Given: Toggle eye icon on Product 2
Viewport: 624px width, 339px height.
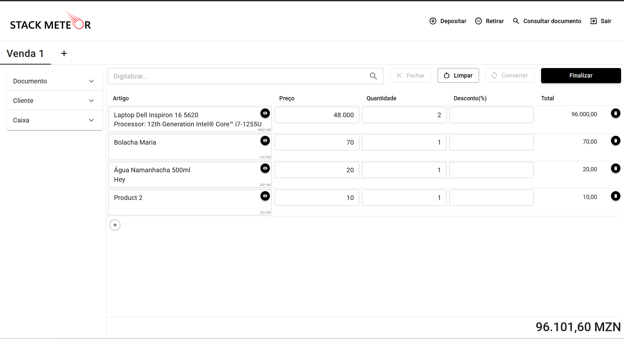Looking at the screenshot, I should pyautogui.click(x=265, y=196).
